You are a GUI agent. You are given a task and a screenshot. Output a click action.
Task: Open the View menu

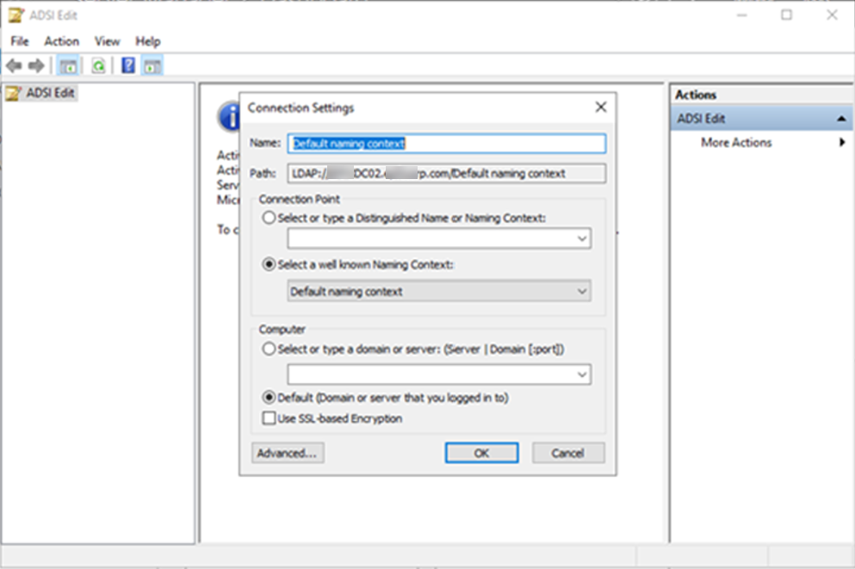pyautogui.click(x=107, y=40)
